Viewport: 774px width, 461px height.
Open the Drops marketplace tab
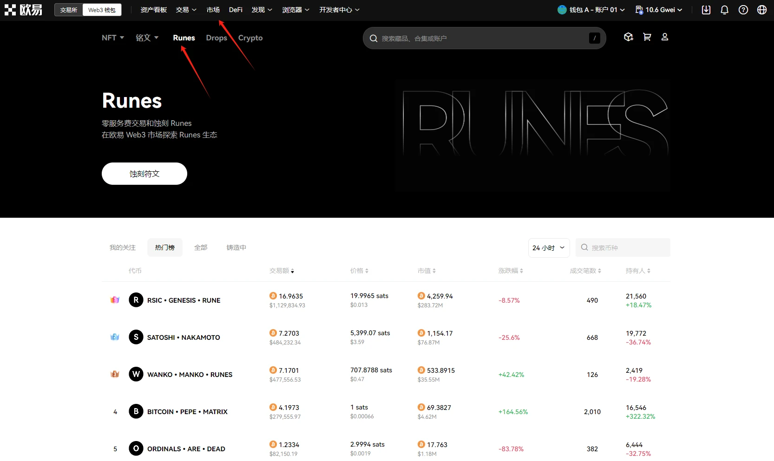tap(216, 38)
